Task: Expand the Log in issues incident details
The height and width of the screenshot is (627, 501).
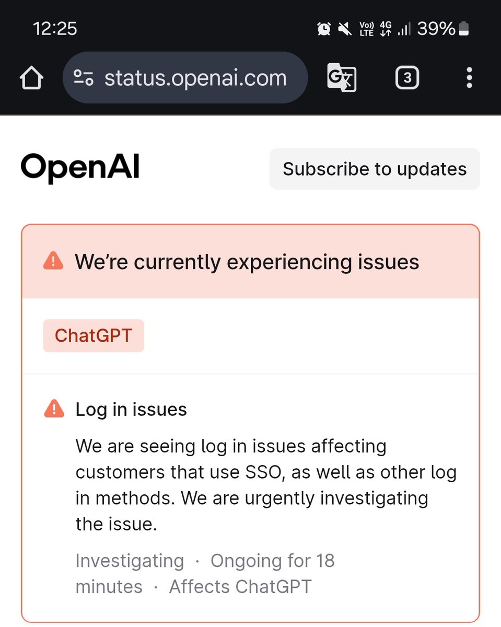Action: (x=132, y=409)
